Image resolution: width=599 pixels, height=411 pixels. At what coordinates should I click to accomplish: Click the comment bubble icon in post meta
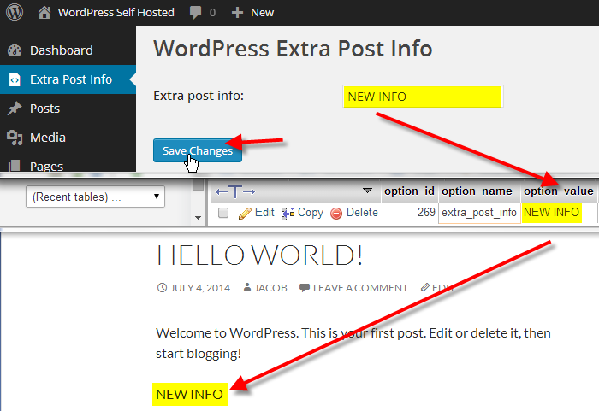click(305, 288)
